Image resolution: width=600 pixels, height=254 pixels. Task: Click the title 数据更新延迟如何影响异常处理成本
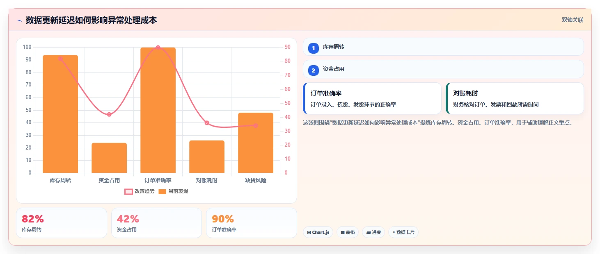point(91,20)
